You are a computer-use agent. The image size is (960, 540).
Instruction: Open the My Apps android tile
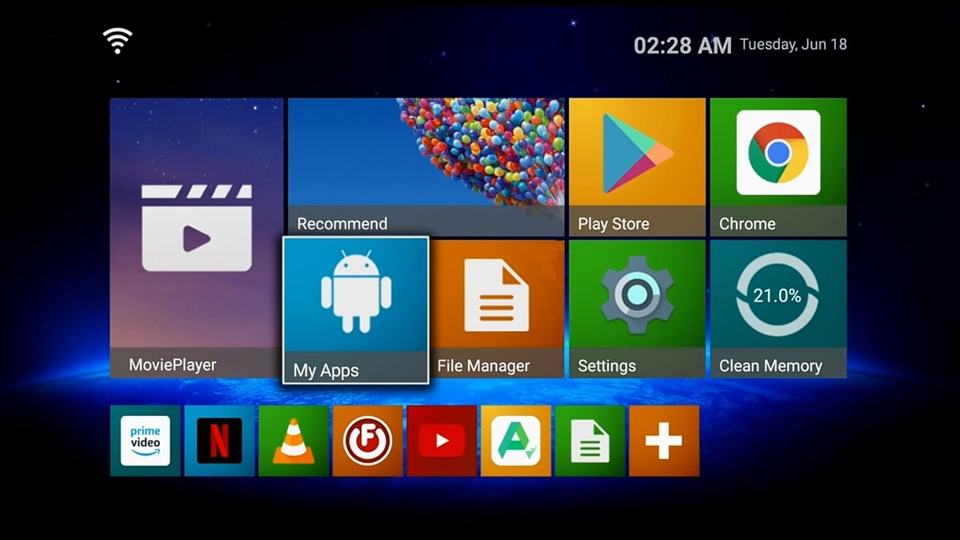click(x=356, y=310)
